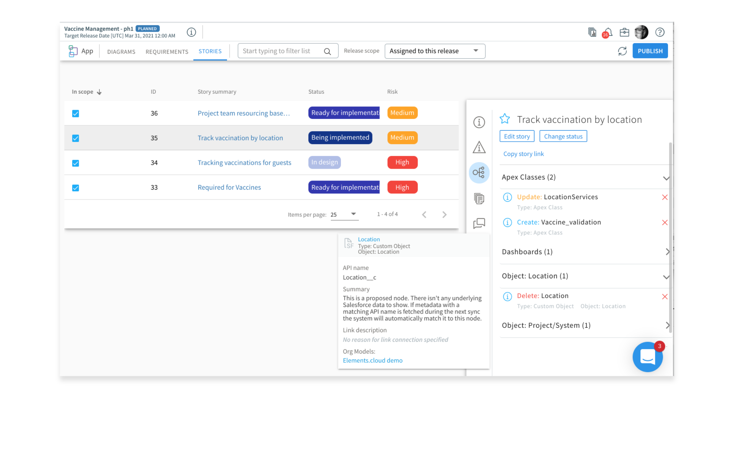Image resolution: width=736 pixels, height=449 pixels.
Task: Switch to the Diagrams tab
Action: (121, 52)
